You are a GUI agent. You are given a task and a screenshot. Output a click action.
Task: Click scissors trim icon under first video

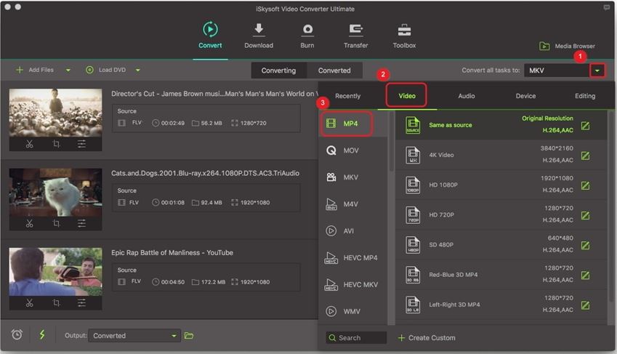click(30, 144)
